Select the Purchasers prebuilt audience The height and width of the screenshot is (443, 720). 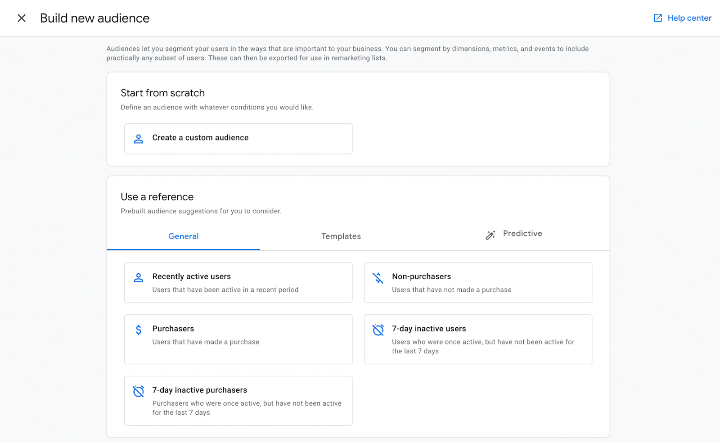click(x=238, y=339)
